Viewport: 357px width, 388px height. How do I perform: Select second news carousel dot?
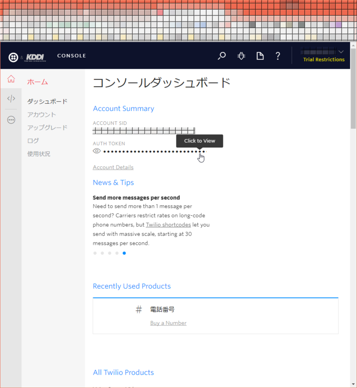pyautogui.click(x=102, y=253)
